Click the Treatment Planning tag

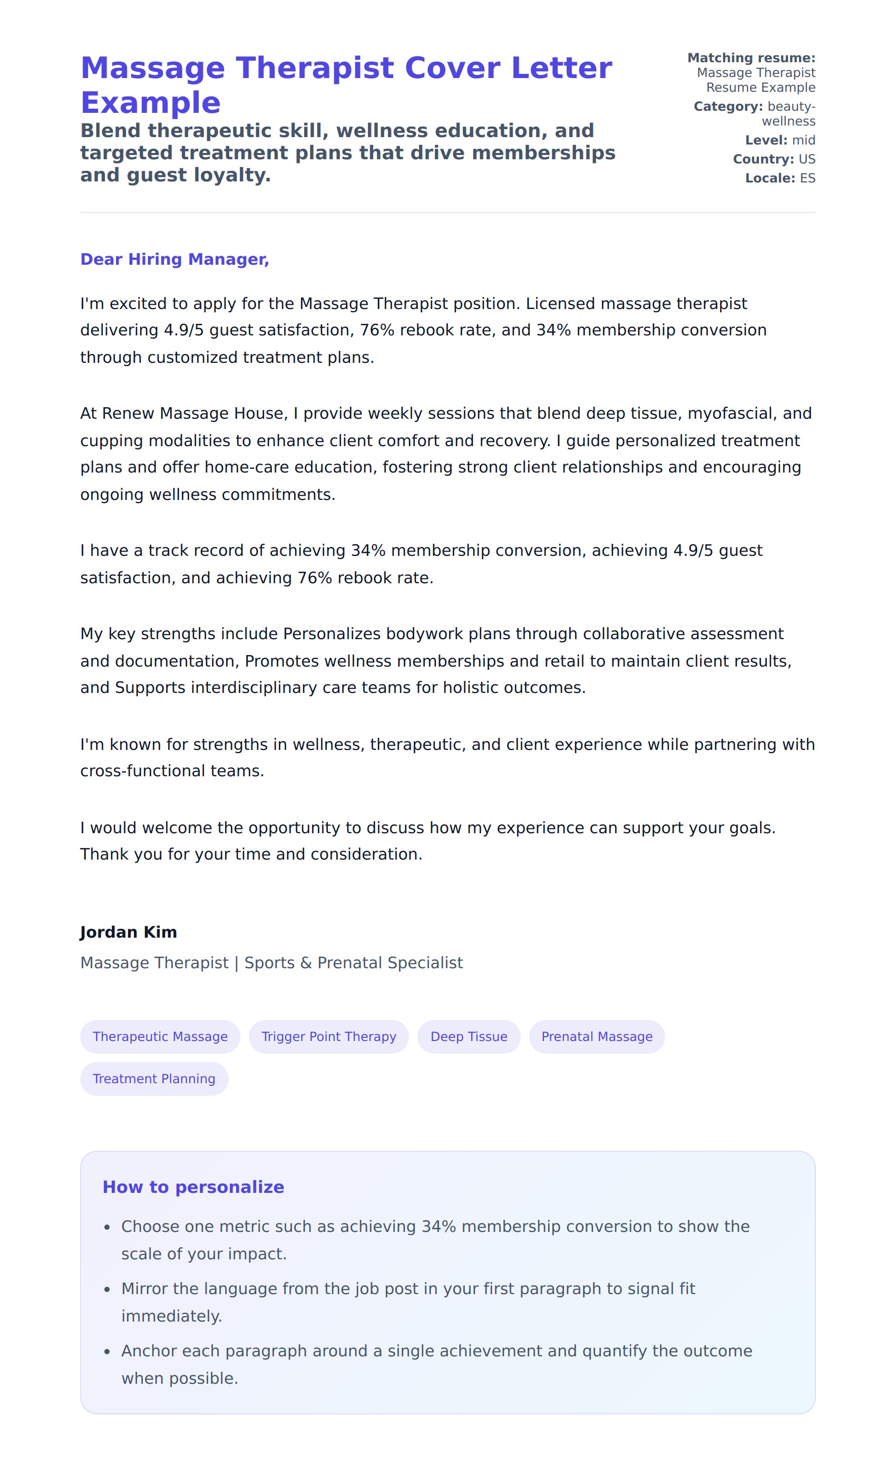(154, 1079)
